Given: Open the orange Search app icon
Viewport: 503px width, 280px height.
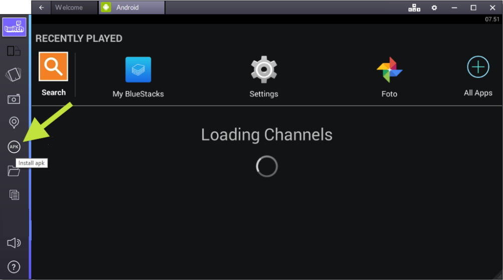Looking at the screenshot, I should coord(53,67).
